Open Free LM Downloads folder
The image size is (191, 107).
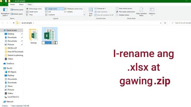coord(15,52)
